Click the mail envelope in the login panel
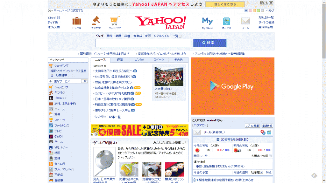Screen dimensions: 326x183 pyautogui.click(x=197, y=132)
